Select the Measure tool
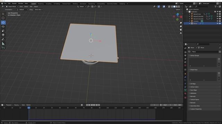The width and height of the screenshot is (222, 124). pyautogui.click(x=3, y=44)
